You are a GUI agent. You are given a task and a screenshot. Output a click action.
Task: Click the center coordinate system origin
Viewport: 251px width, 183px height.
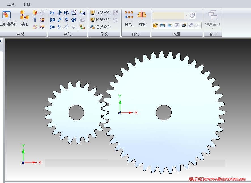pos(120,113)
